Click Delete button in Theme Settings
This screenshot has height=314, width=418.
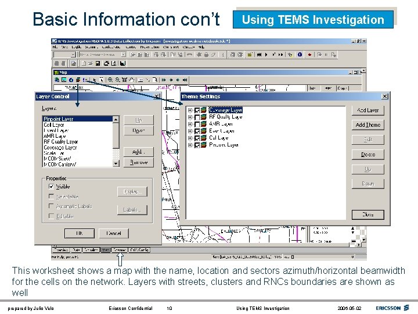click(368, 154)
